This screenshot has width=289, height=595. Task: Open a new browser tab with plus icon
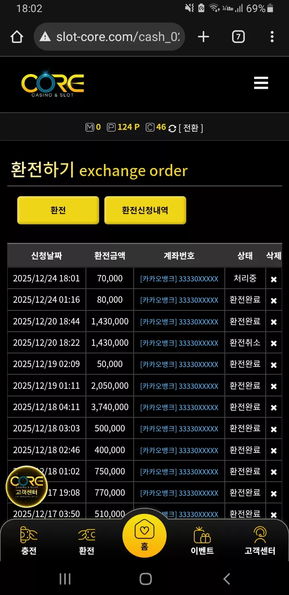click(x=204, y=37)
